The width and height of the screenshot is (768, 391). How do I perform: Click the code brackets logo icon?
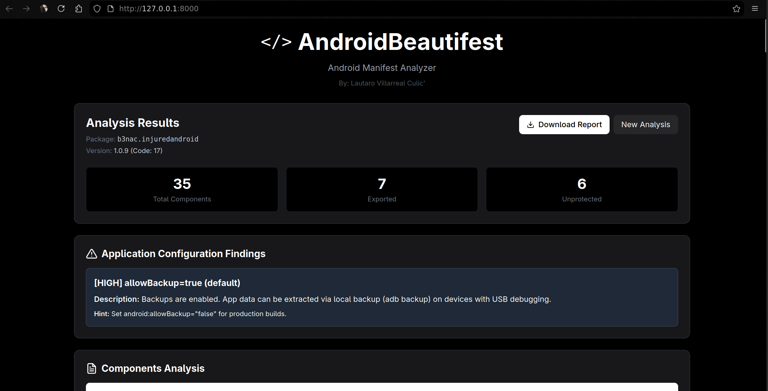pos(276,42)
